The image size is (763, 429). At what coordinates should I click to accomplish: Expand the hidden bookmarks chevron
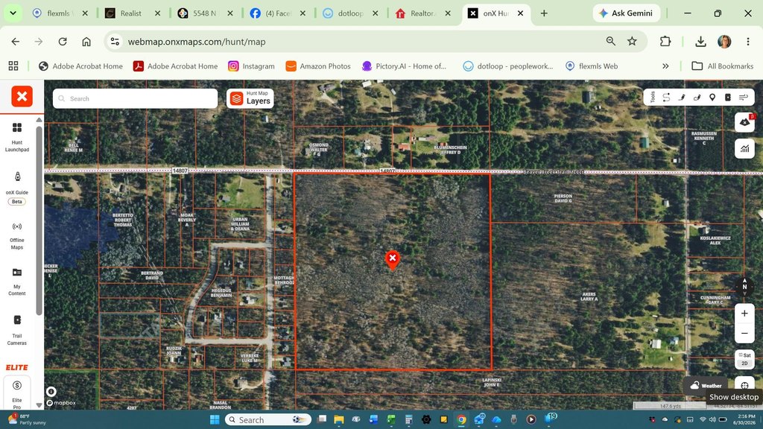pyautogui.click(x=665, y=66)
